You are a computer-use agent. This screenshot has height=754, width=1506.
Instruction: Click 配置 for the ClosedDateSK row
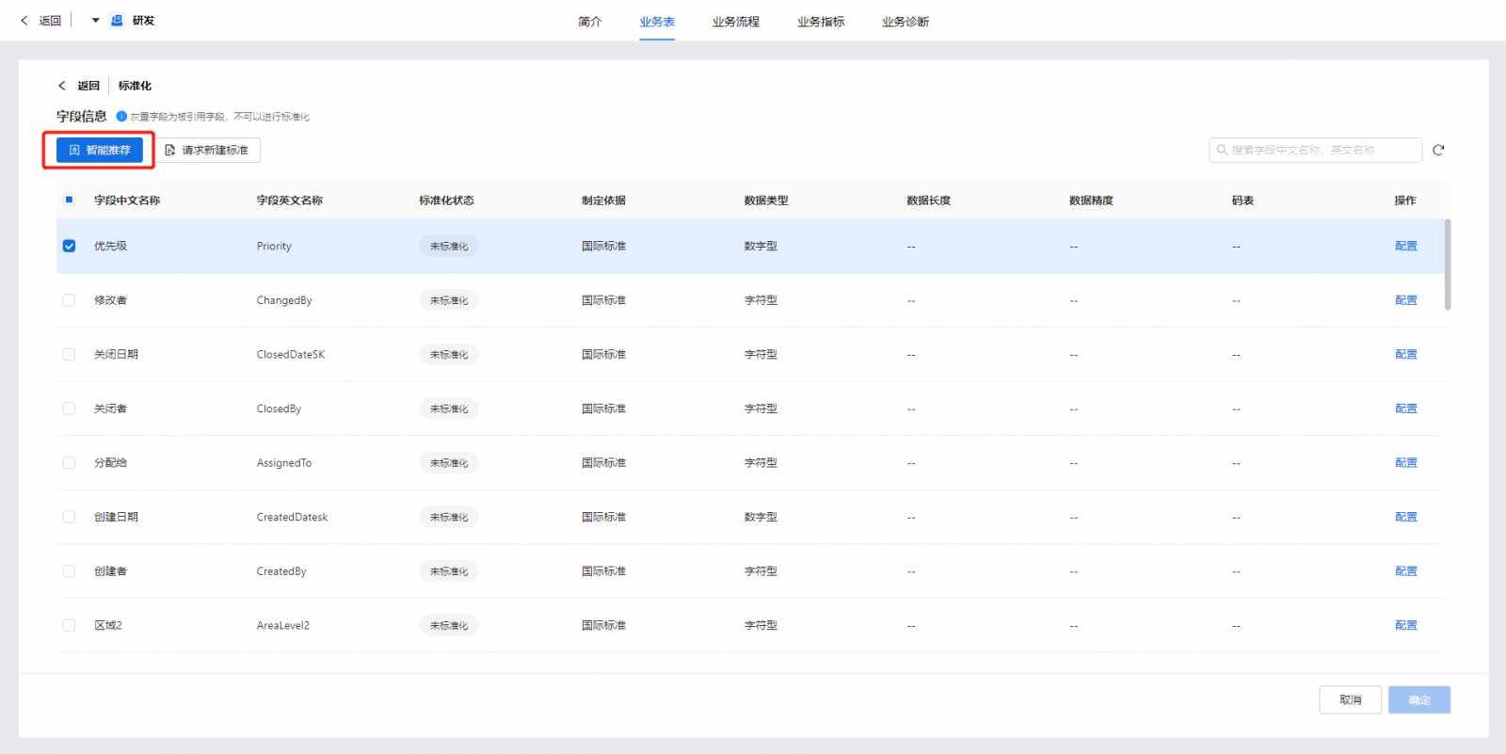click(x=1406, y=354)
